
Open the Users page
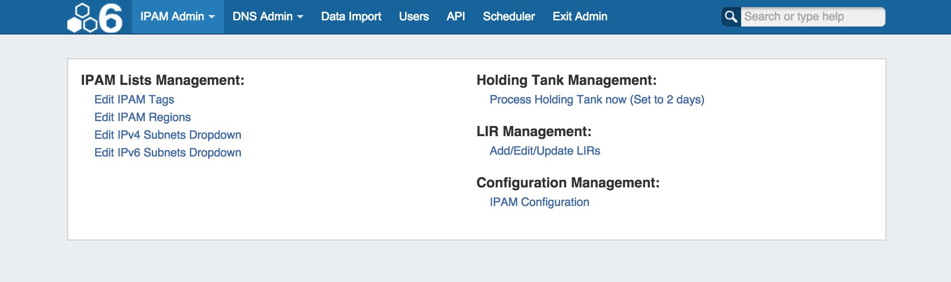(x=414, y=16)
